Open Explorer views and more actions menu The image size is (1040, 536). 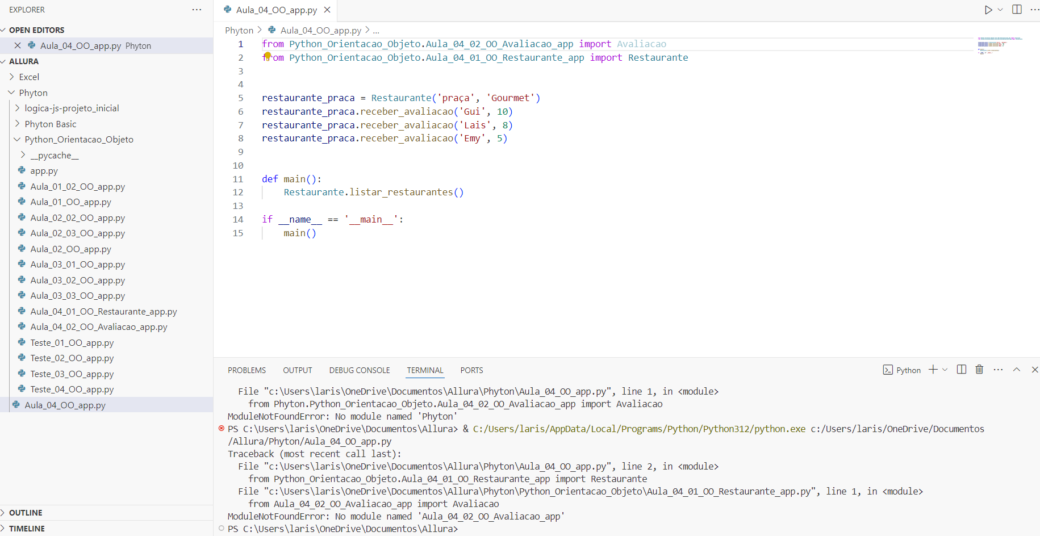coord(197,10)
